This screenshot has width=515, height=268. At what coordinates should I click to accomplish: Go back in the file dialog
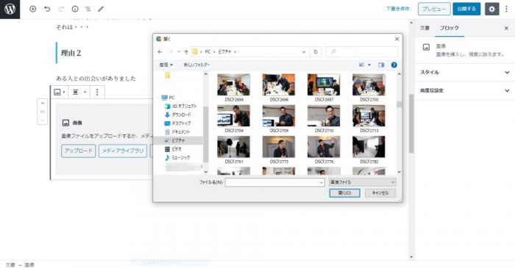[x=160, y=52]
